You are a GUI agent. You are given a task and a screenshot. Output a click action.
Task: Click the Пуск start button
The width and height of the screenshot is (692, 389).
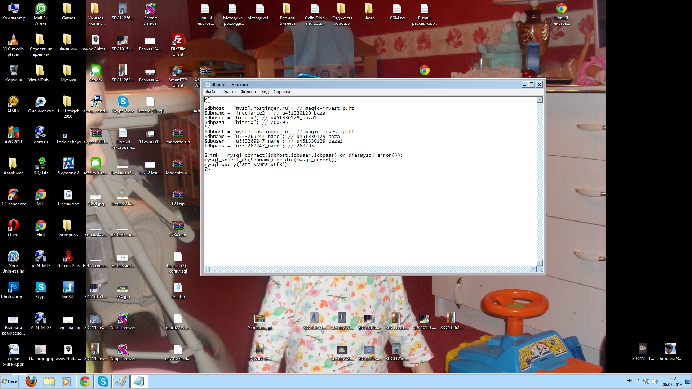click(x=10, y=381)
